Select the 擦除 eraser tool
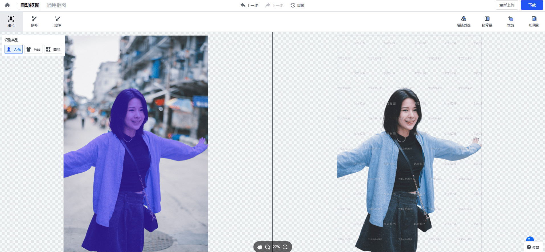Viewport: 545px width, 252px height. click(x=58, y=21)
